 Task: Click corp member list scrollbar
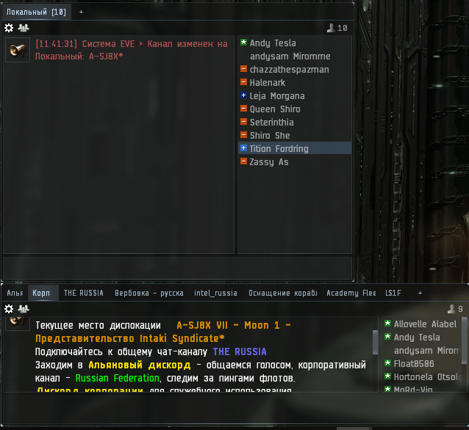(x=464, y=340)
